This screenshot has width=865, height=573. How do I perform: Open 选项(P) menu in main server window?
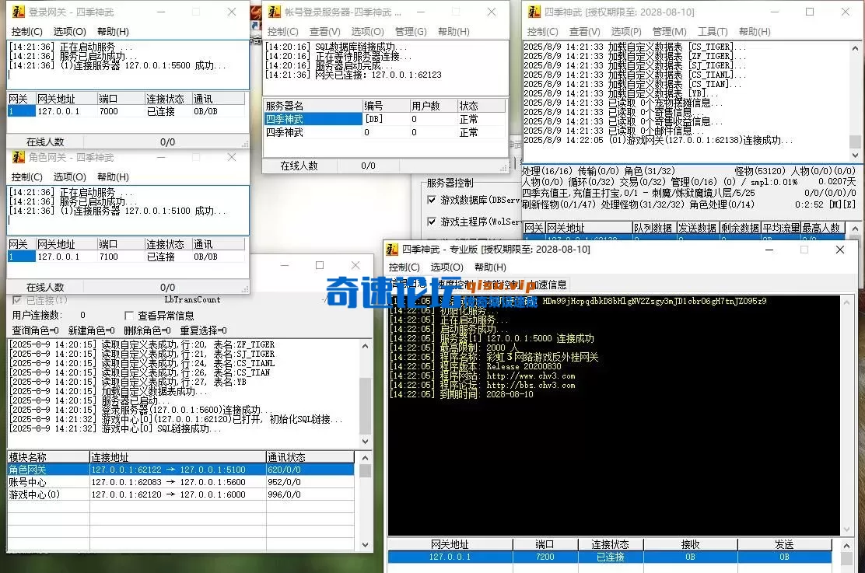pyautogui.click(x=626, y=31)
